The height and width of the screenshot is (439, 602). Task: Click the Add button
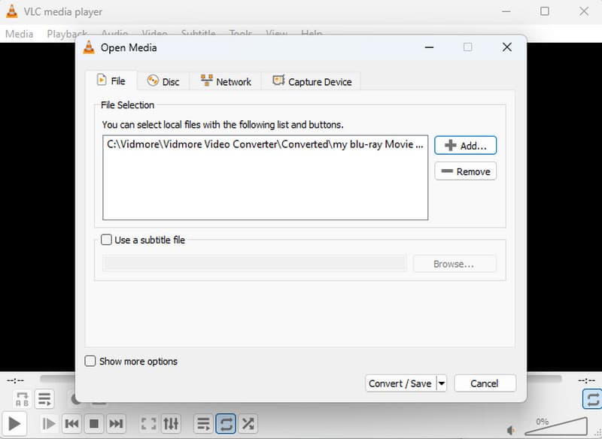pyautogui.click(x=465, y=145)
